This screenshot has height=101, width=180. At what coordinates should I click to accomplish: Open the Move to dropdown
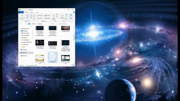[x=40, y=15]
